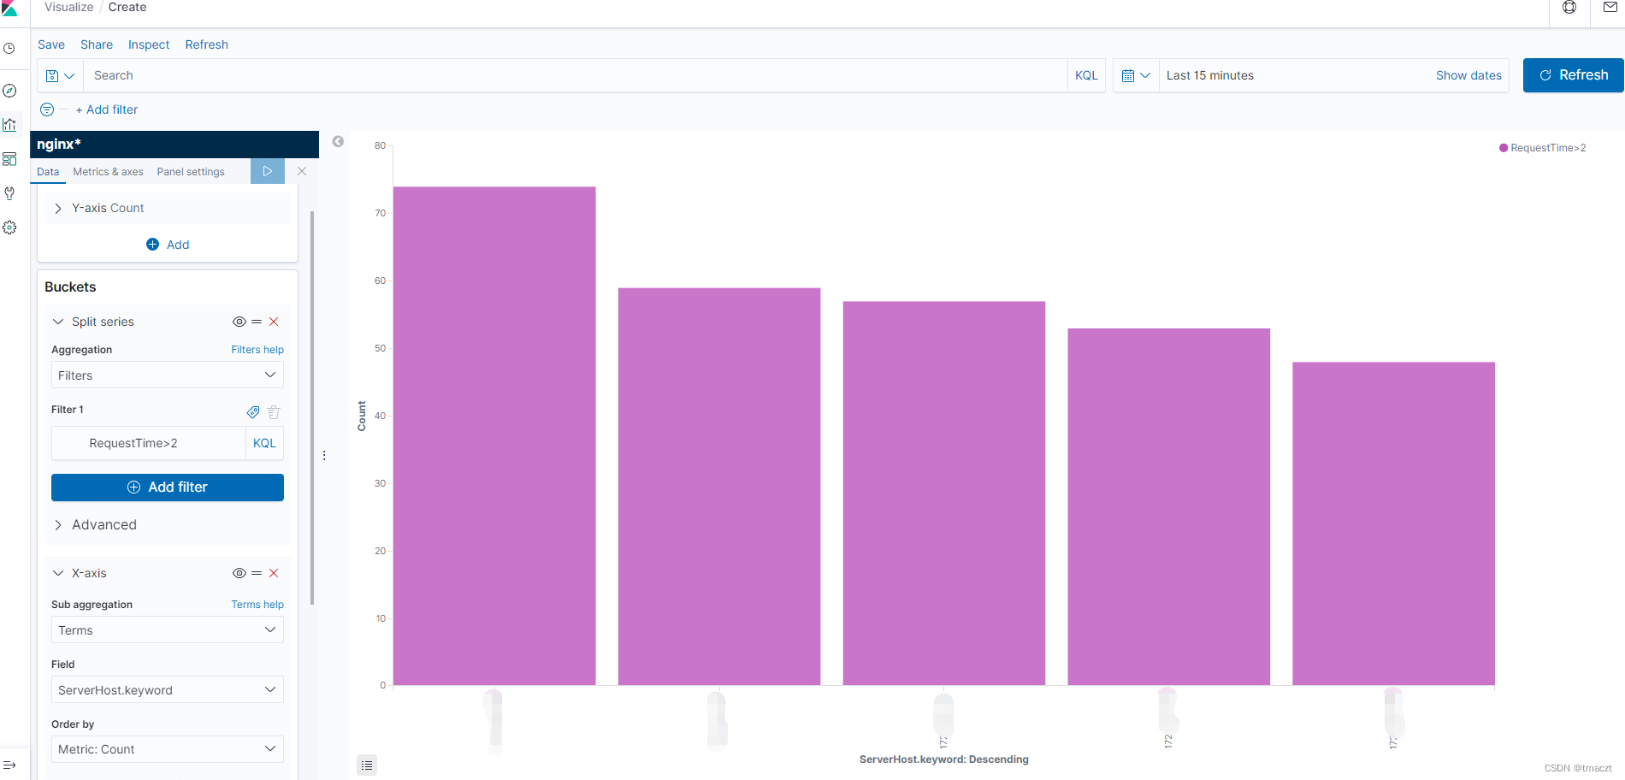
Task: Click Share in top menu
Action: pos(97,44)
